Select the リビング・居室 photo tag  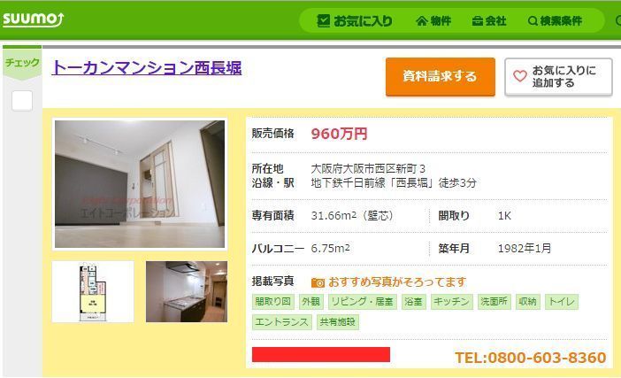[x=363, y=302]
